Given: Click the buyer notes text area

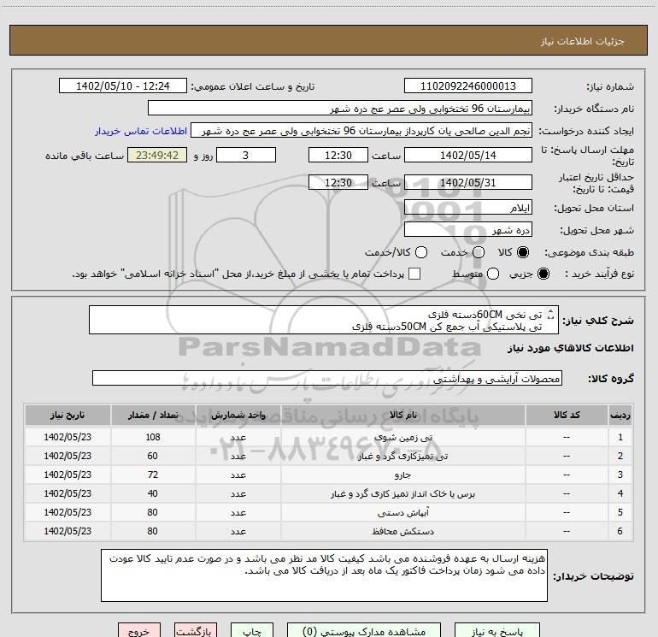Looking at the screenshot, I should click(324, 575).
